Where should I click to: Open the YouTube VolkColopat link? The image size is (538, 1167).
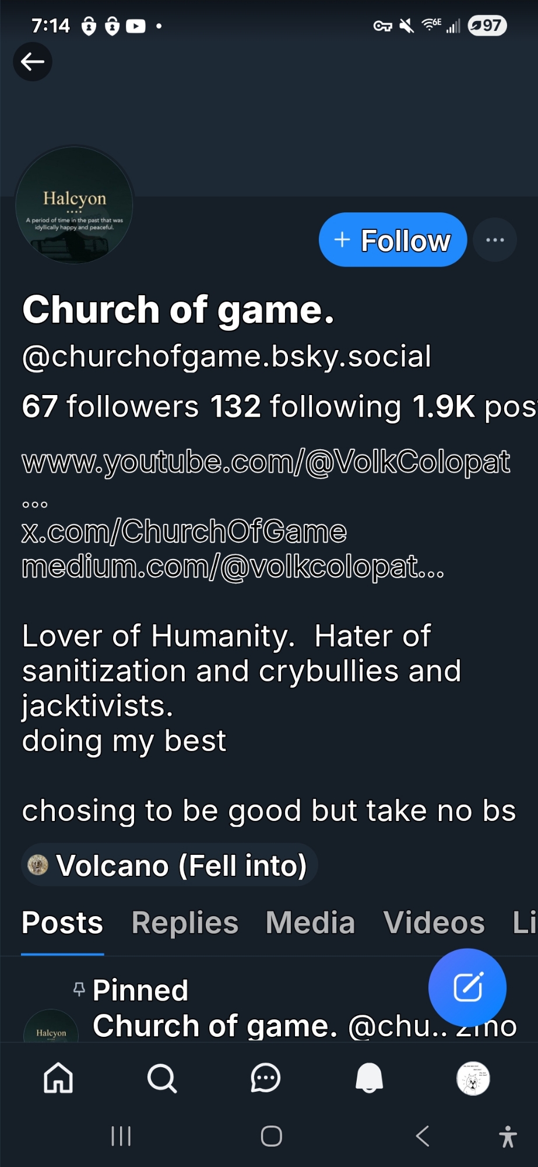click(x=266, y=462)
